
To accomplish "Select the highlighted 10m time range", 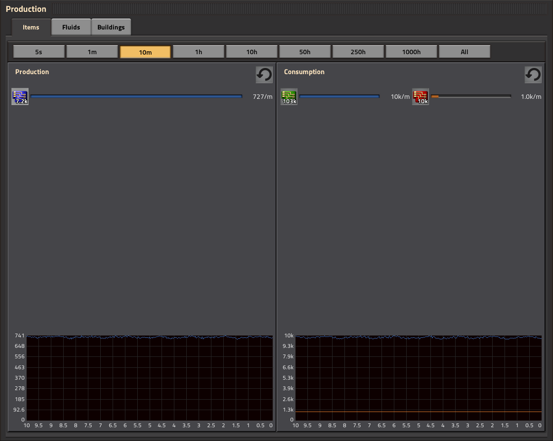I will pyautogui.click(x=145, y=52).
